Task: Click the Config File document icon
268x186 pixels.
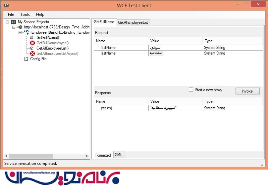Action: pos(26,59)
